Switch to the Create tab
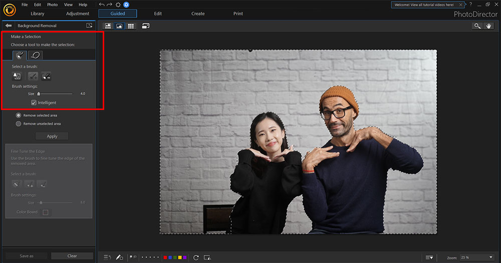 click(x=198, y=13)
